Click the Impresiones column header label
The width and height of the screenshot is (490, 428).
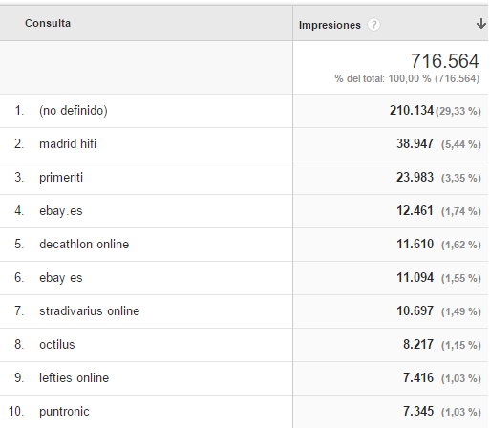(330, 25)
